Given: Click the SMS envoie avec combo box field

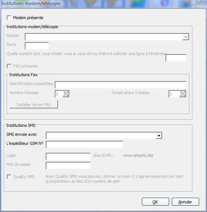Looking at the screenshot, I should (x=104, y=135).
